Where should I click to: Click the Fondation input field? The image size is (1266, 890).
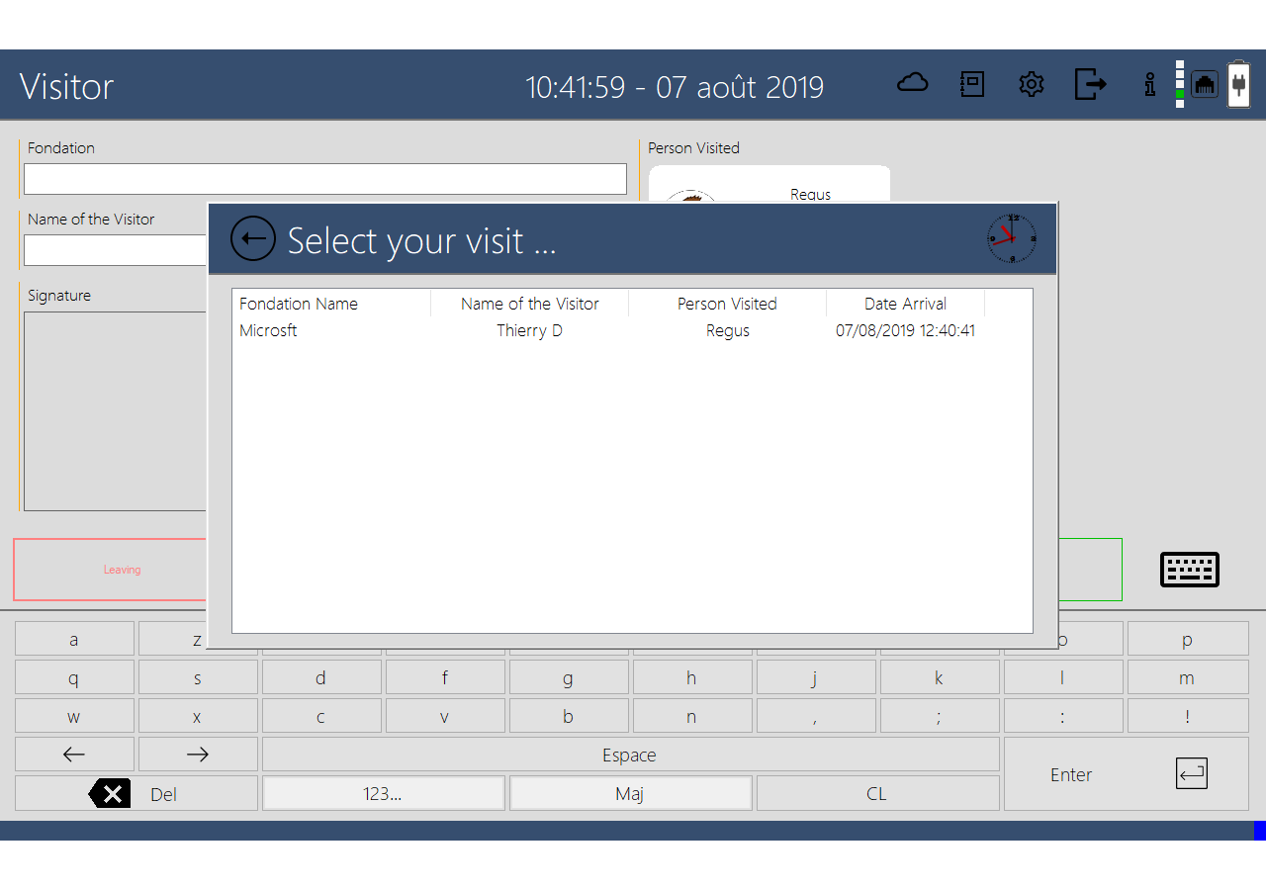coord(324,179)
